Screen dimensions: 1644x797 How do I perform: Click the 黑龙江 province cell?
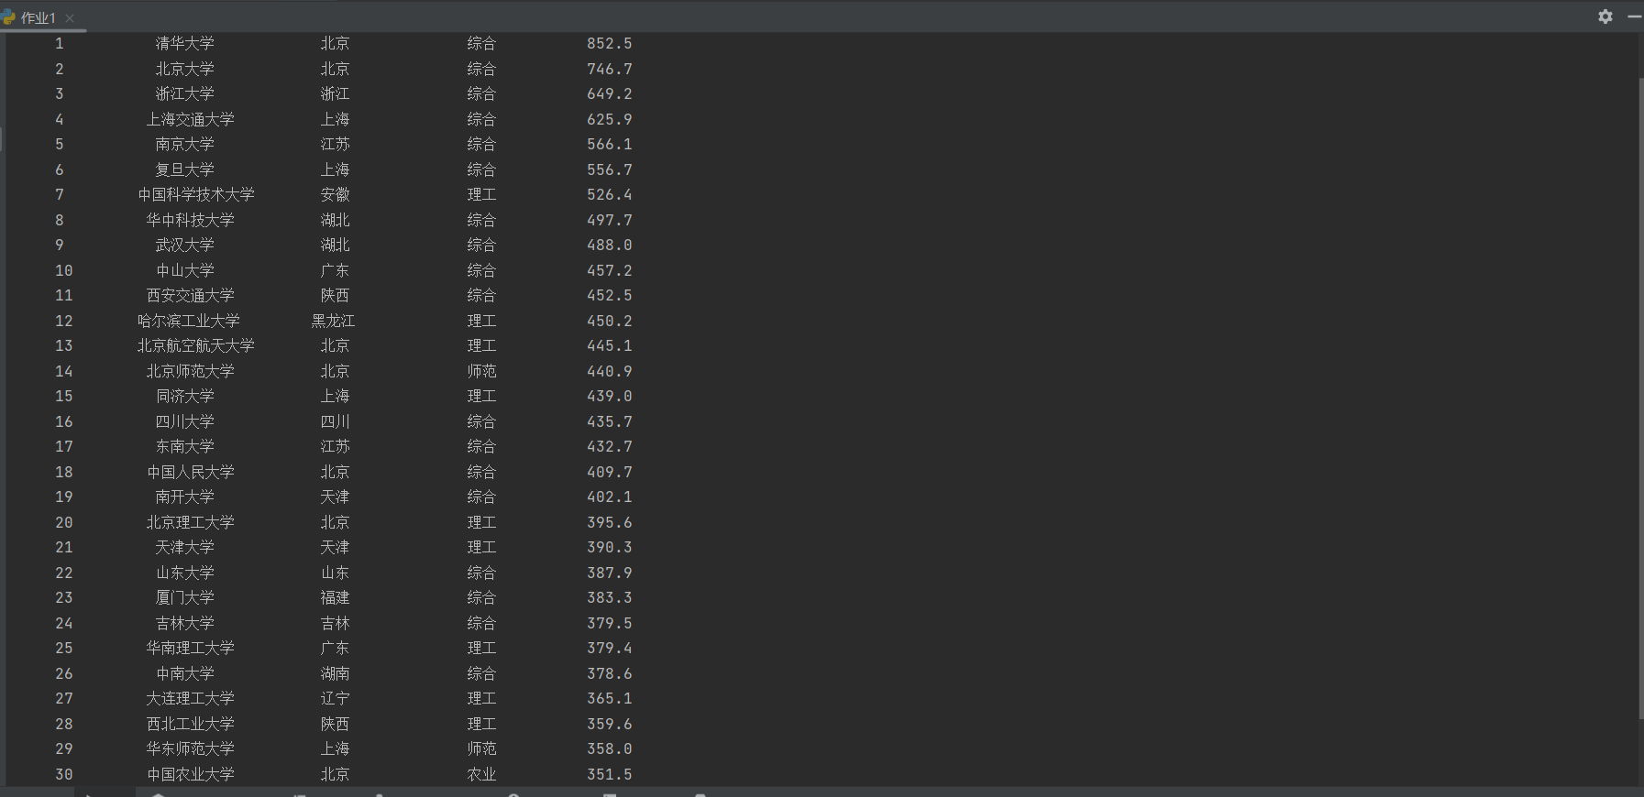(333, 321)
